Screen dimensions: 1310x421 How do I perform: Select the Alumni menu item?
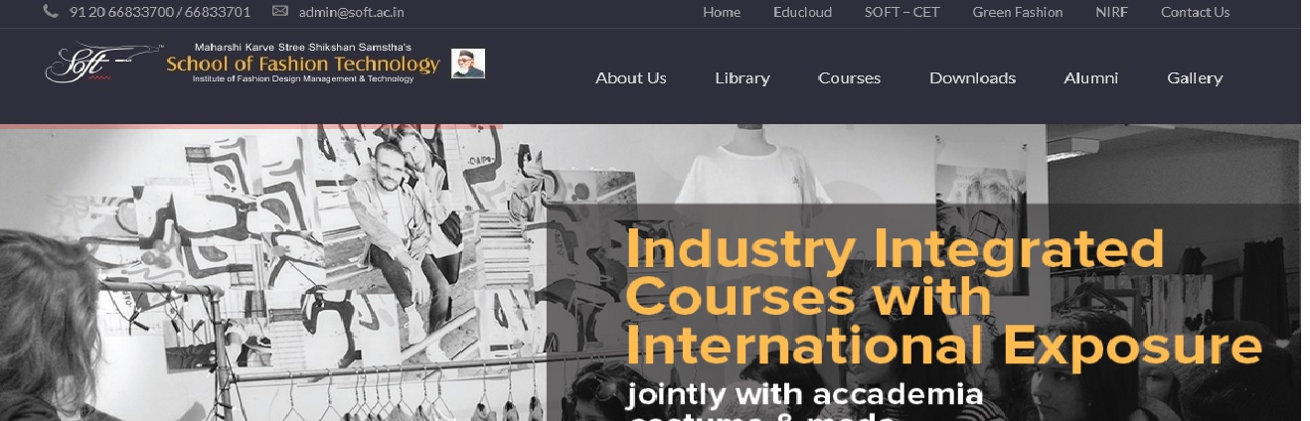1091,77
